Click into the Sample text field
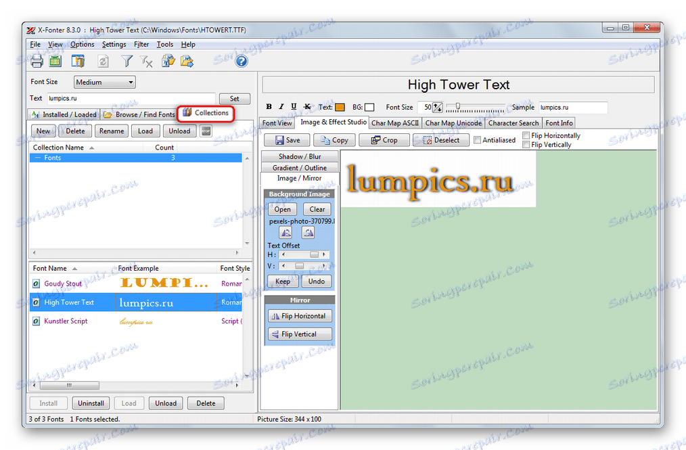The width and height of the screenshot is (686, 450). pos(573,107)
